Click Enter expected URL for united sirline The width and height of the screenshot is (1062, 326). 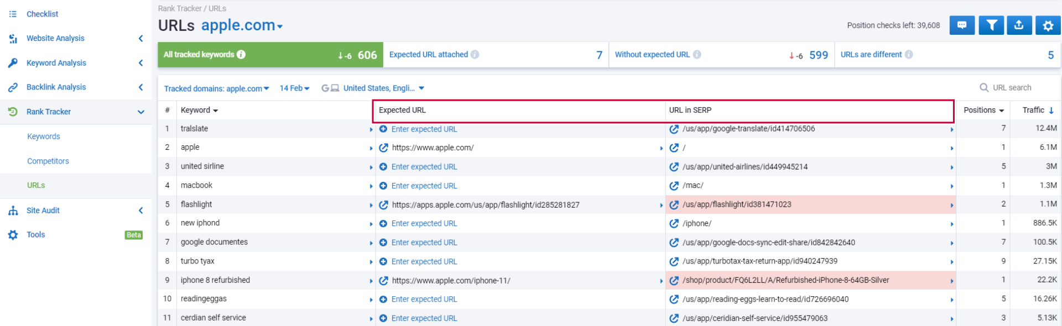point(424,167)
